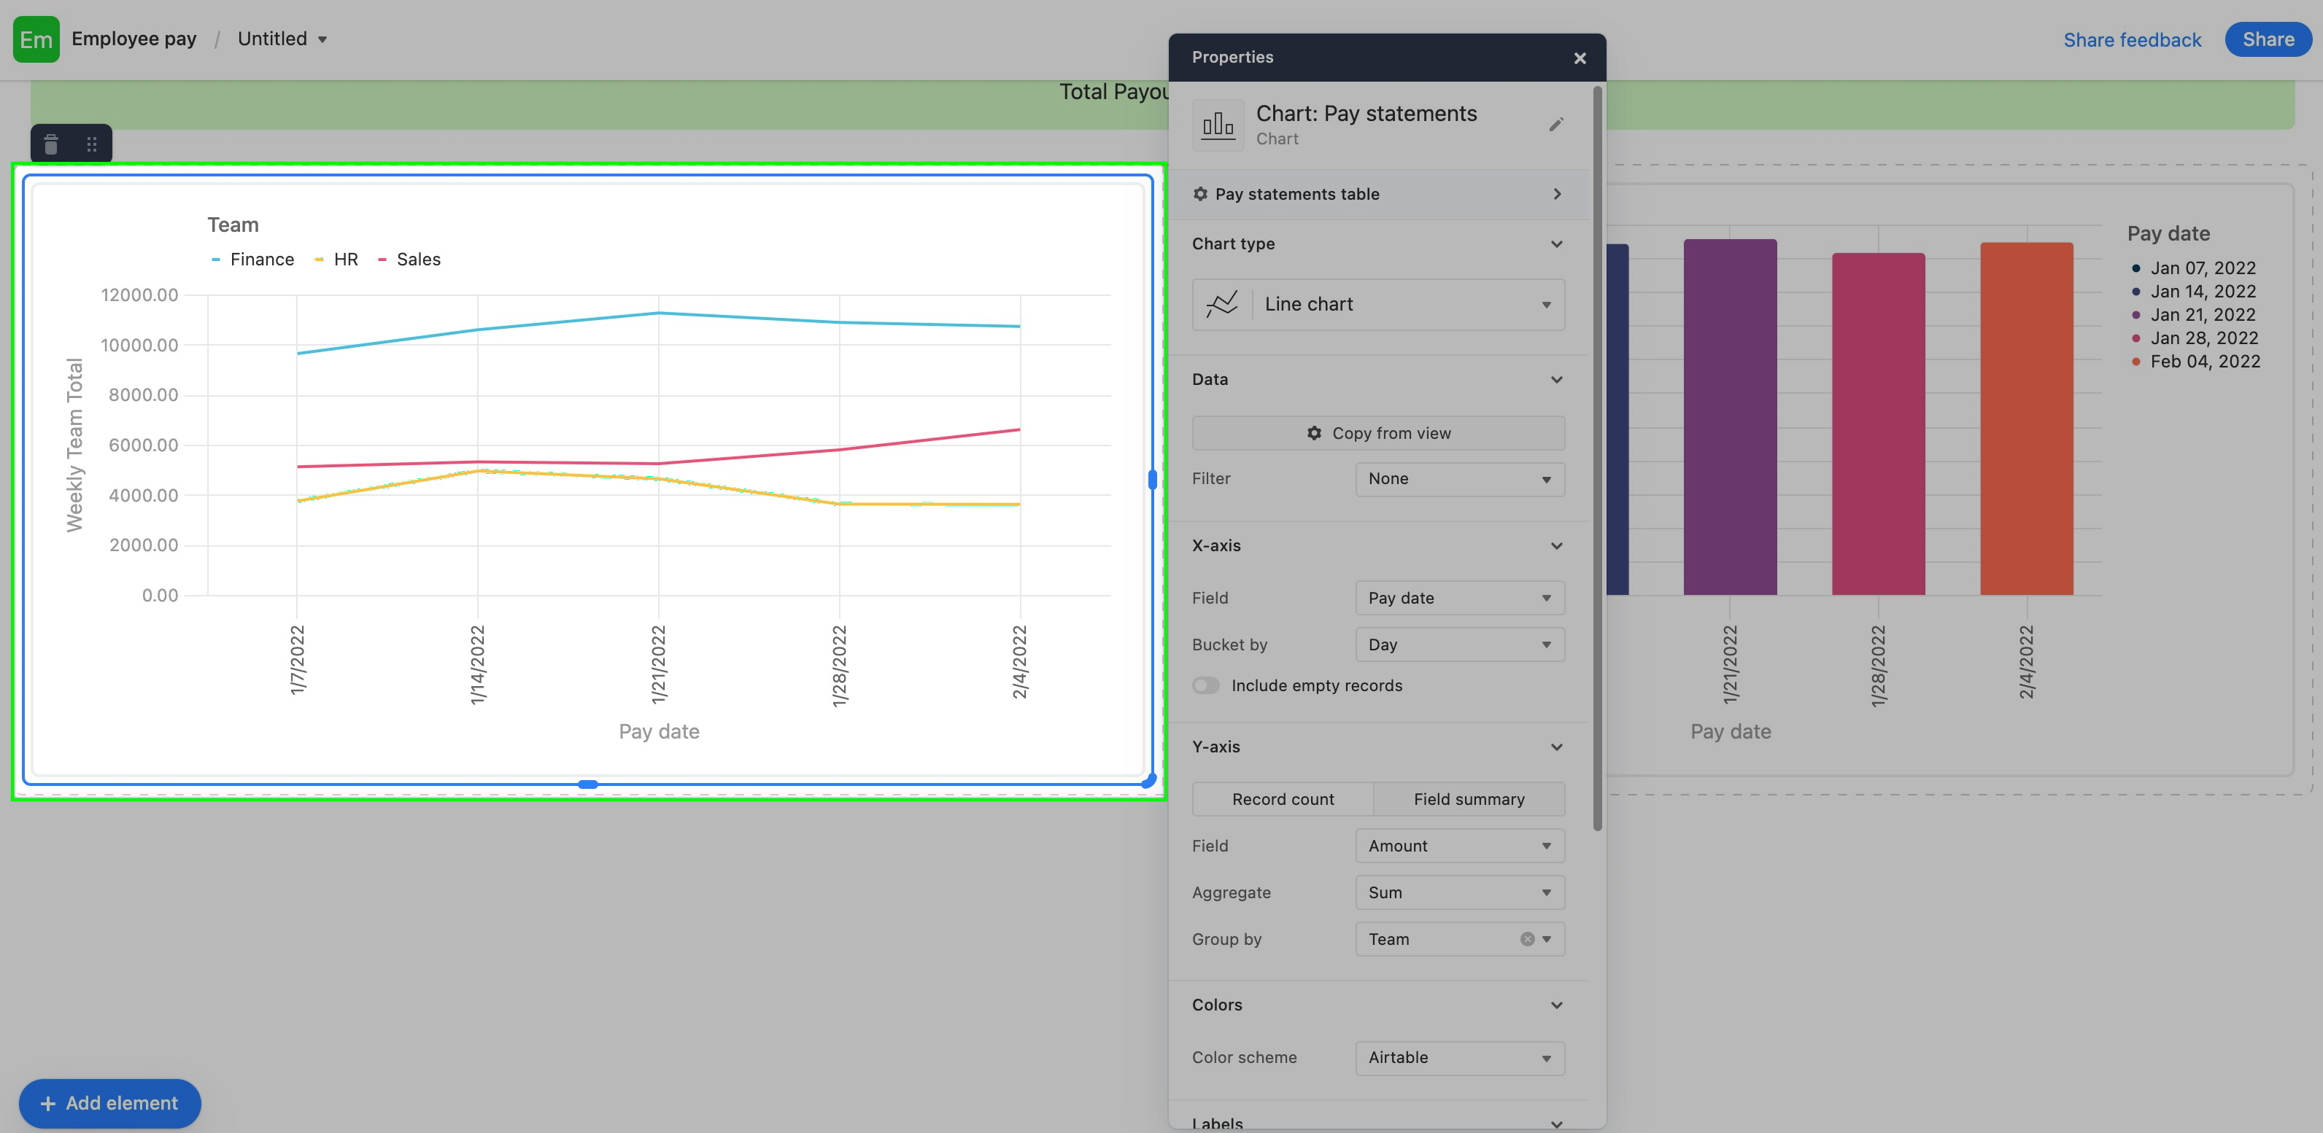
Task: Click the drag handle icon on chart block
Action: [x=92, y=144]
